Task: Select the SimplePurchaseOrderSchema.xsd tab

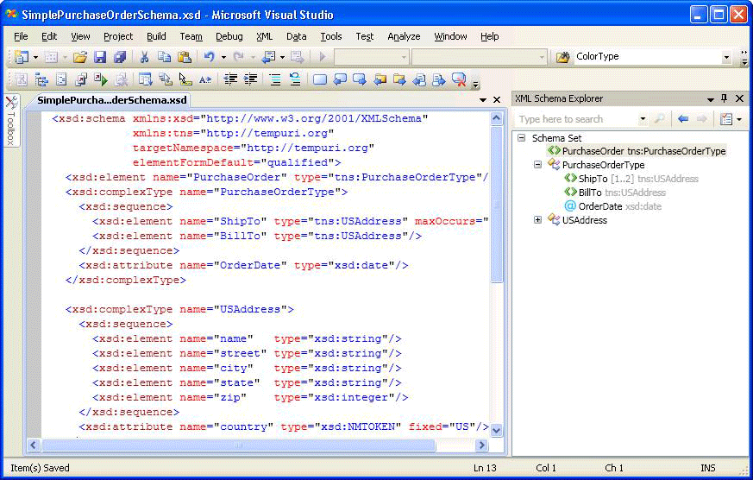Action: pos(112,100)
